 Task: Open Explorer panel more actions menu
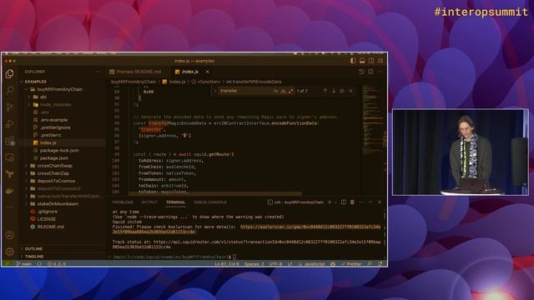(98, 72)
